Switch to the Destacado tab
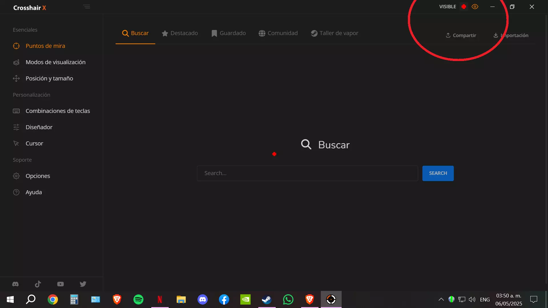This screenshot has height=308, width=548. [x=180, y=33]
